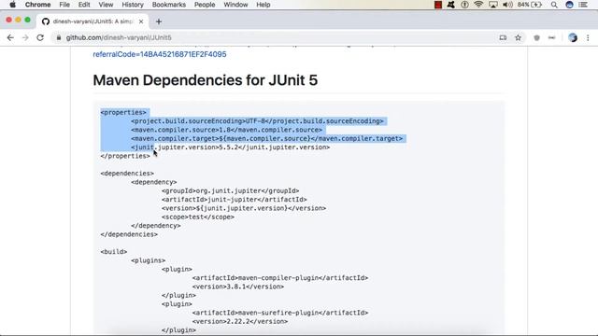Click the project.build.sourceEncoding line
The height and width of the screenshot is (336, 598).
257,121
